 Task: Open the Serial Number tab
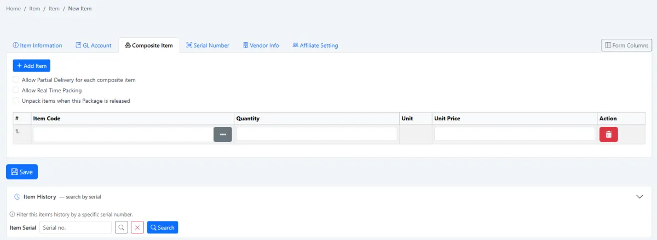[x=208, y=45]
